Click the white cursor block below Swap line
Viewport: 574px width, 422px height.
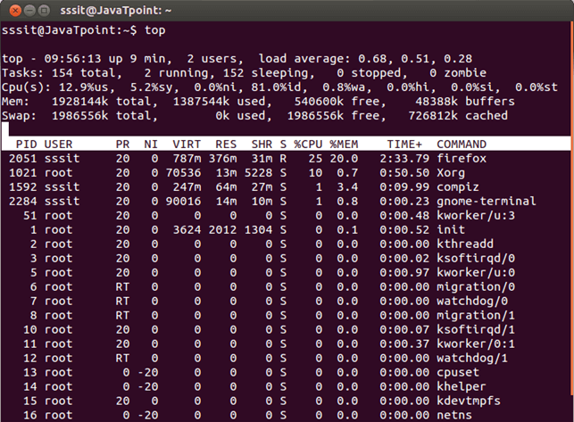[x=5, y=128]
